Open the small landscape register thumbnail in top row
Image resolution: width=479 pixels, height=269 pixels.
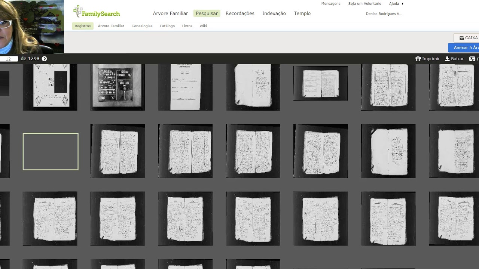(320, 83)
